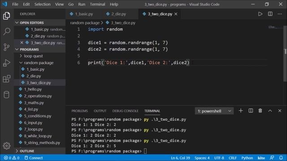287x161 pixels.
Task: Switch to the Output panel tab
Action: click(100, 111)
